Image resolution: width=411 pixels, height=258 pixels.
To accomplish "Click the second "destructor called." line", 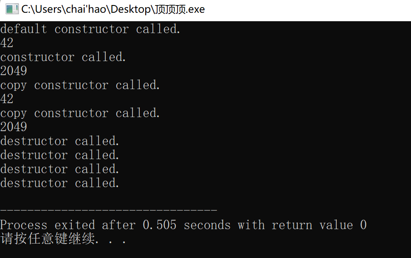I will (x=60, y=155).
